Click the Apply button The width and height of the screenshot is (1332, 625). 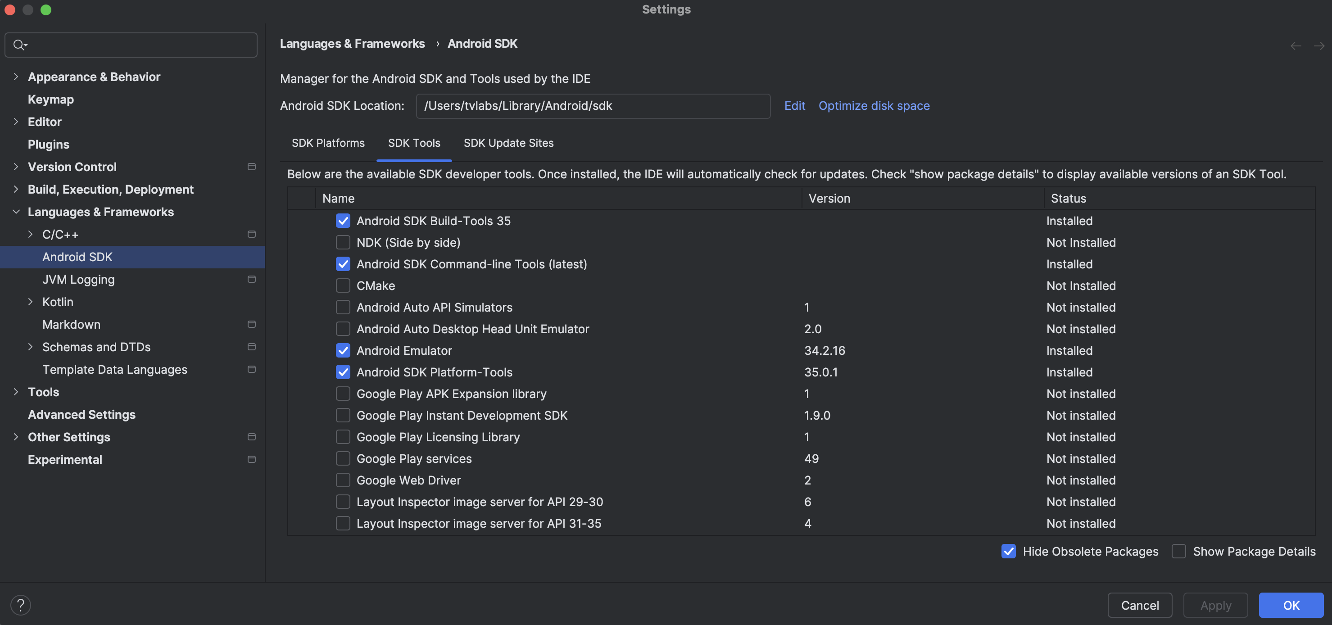click(1216, 605)
